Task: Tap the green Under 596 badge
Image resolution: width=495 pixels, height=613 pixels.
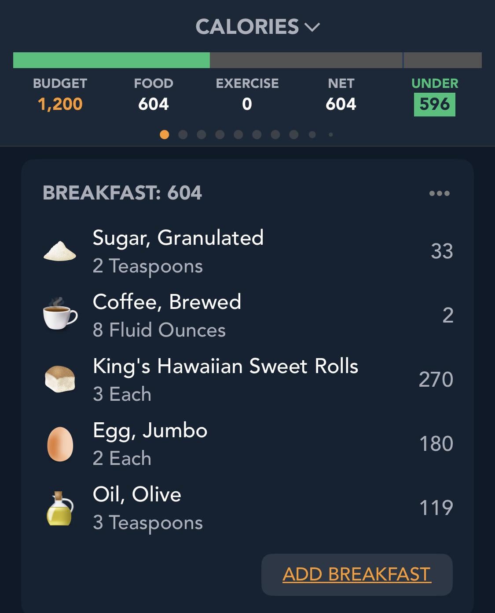Action: click(435, 105)
